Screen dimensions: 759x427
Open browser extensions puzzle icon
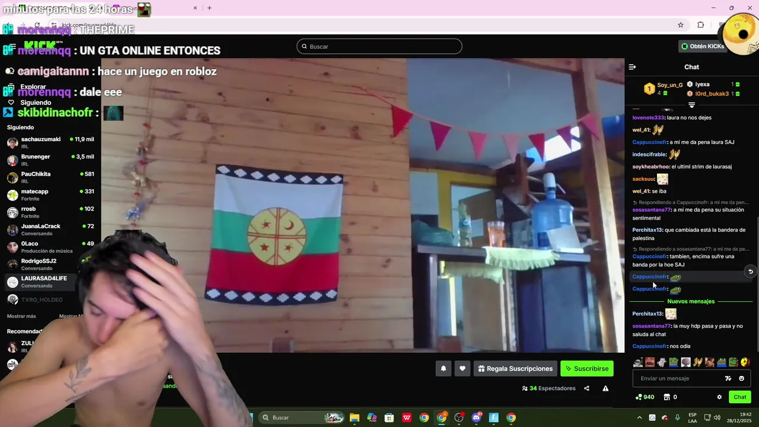pyautogui.click(x=701, y=25)
